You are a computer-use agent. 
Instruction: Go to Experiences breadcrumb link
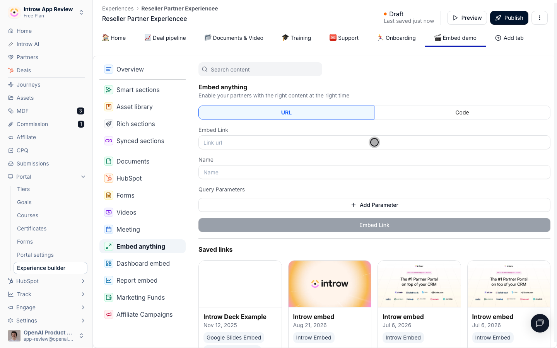tap(118, 9)
